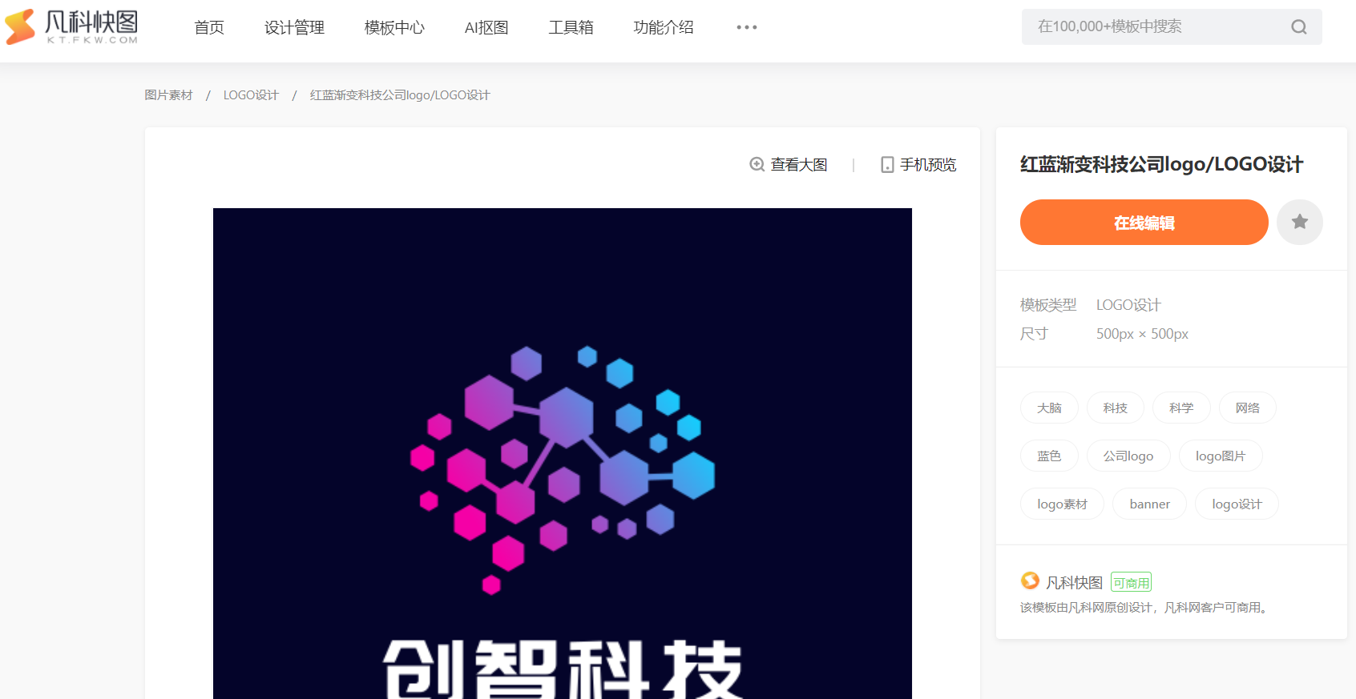Select the banner tag
The image size is (1356, 699).
coord(1149,504)
